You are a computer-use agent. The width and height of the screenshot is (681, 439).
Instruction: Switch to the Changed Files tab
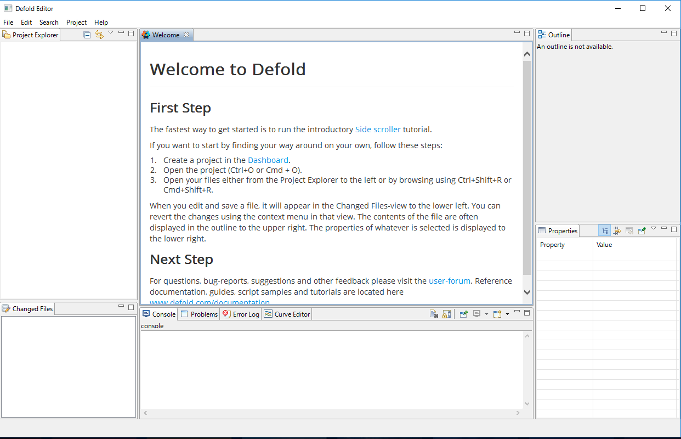tap(28, 308)
